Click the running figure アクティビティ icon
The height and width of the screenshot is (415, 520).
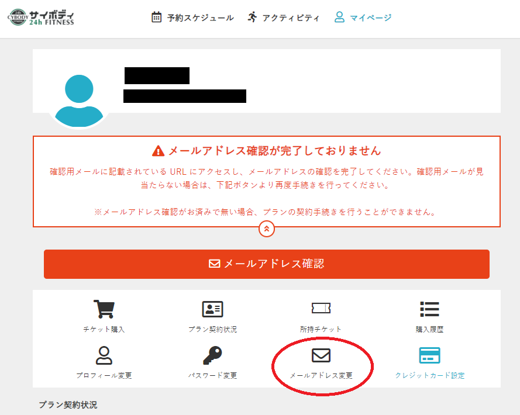pyautogui.click(x=252, y=17)
